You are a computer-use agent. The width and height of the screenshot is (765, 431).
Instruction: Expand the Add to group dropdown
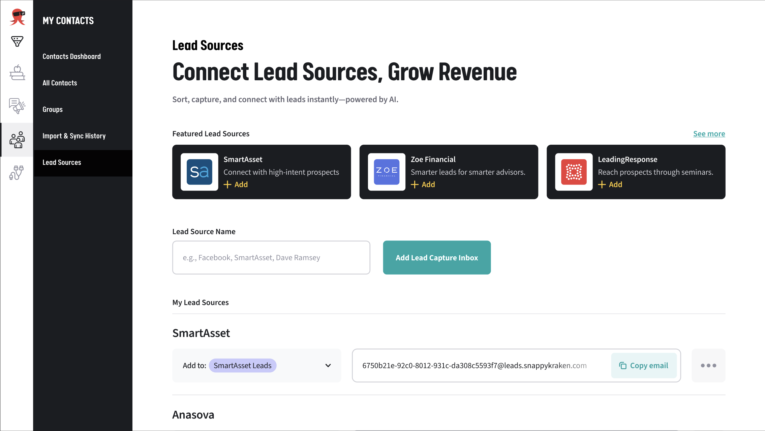328,366
